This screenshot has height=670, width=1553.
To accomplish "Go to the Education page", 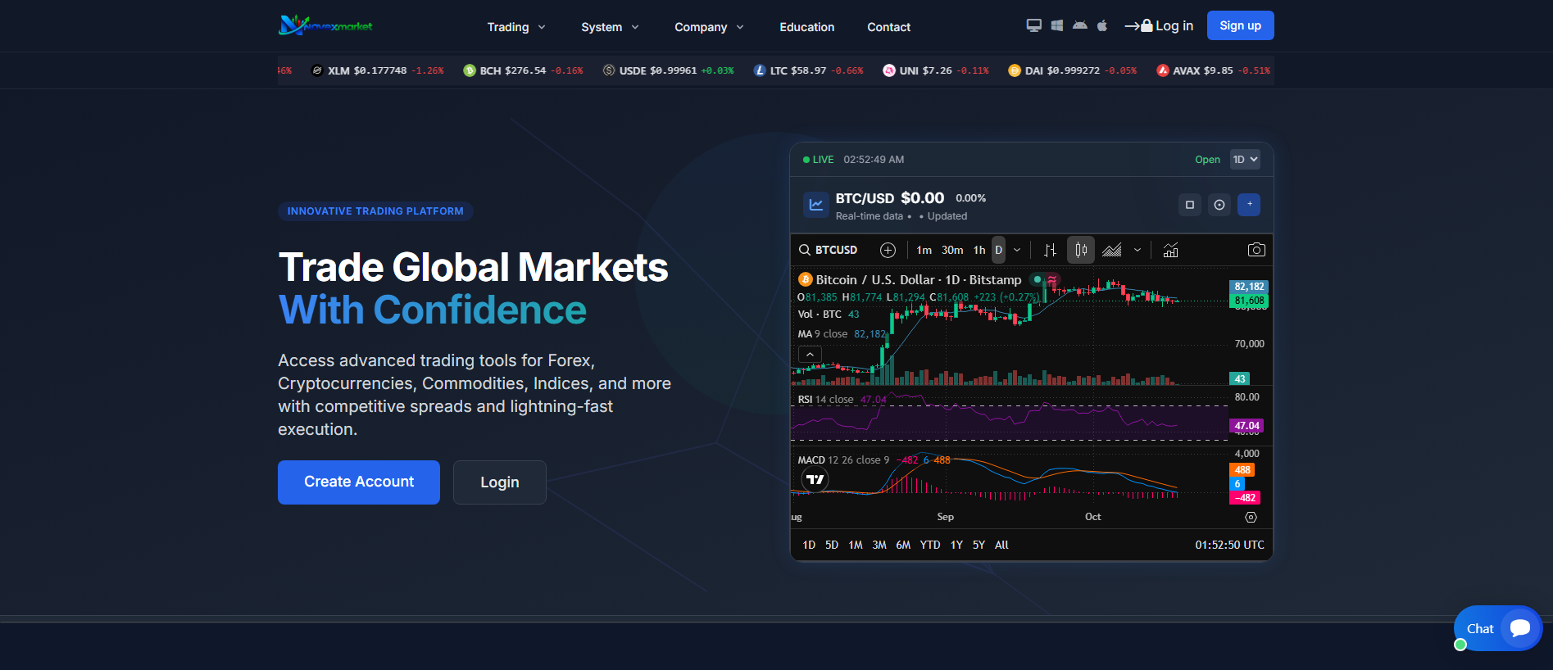I will click(807, 27).
